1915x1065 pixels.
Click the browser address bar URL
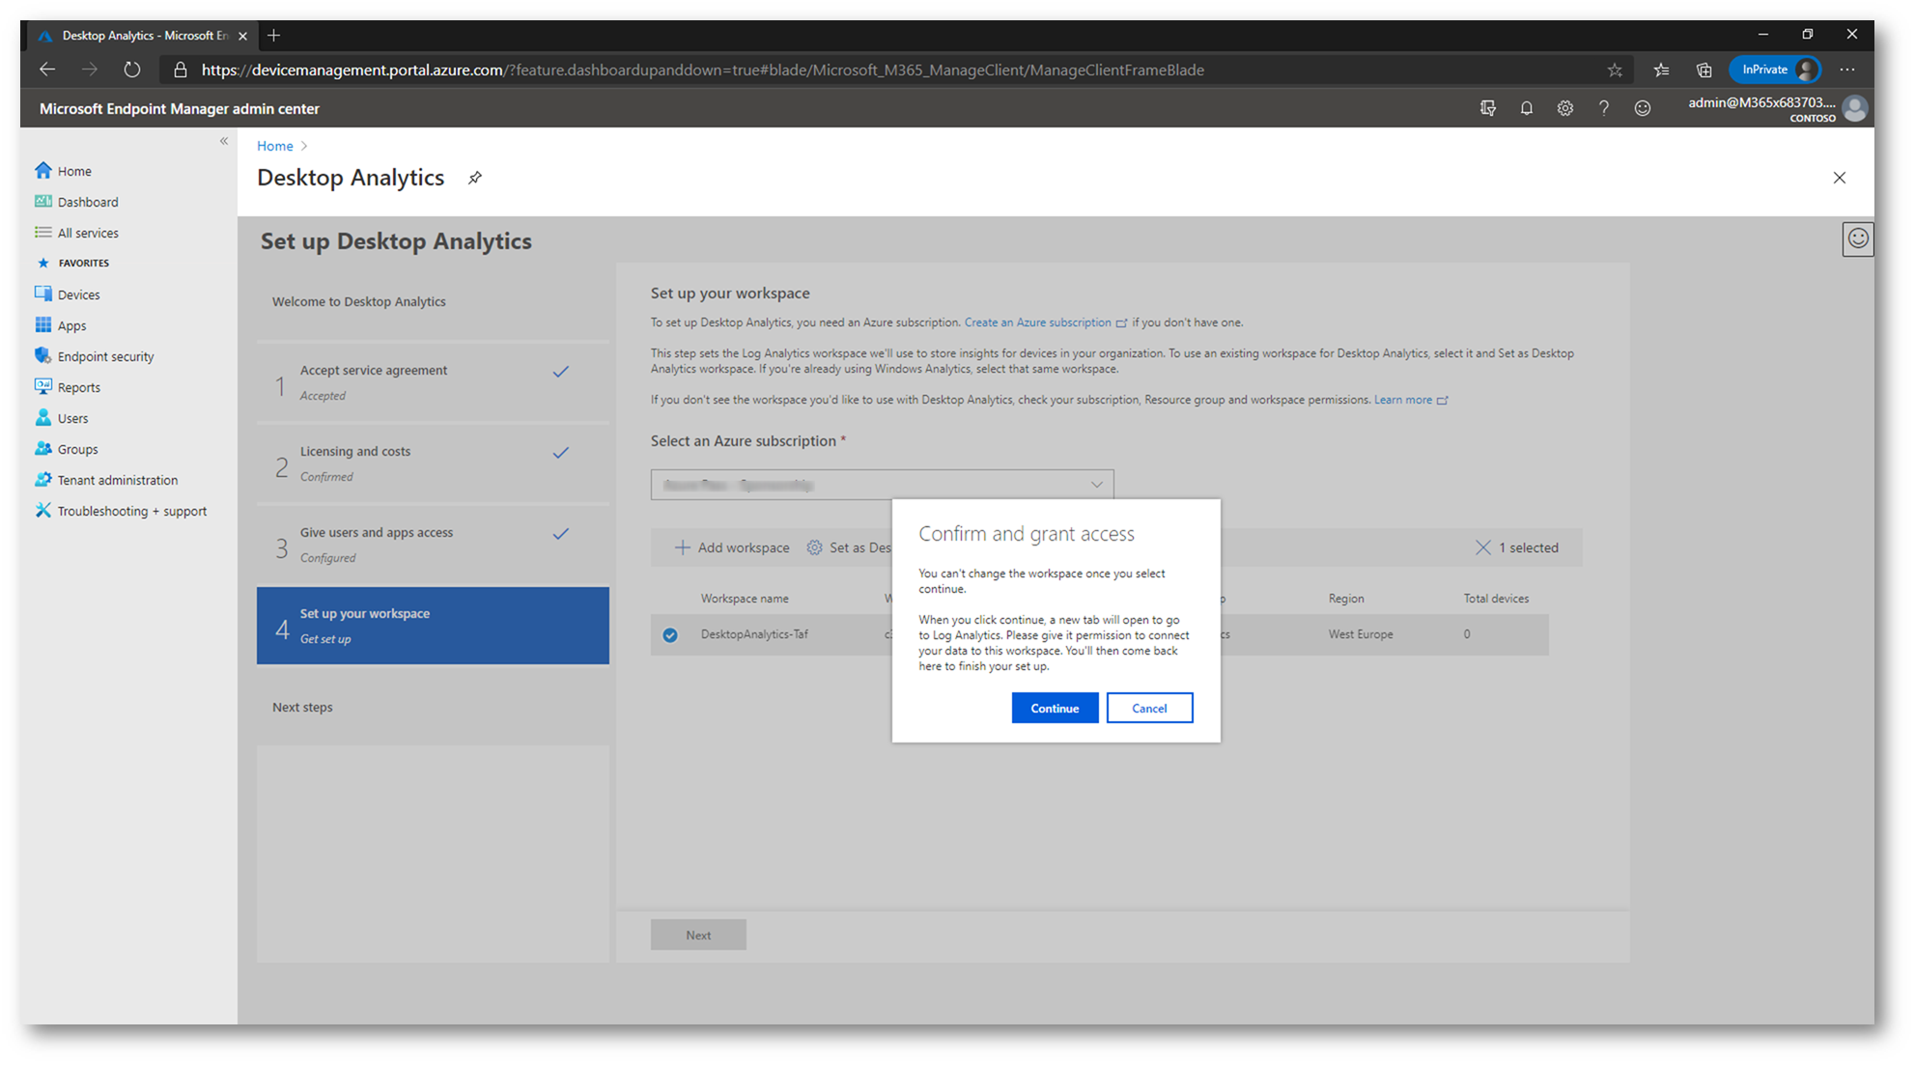[702, 70]
